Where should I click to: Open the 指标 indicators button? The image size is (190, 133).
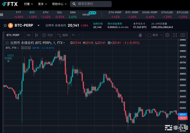point(62,35)
